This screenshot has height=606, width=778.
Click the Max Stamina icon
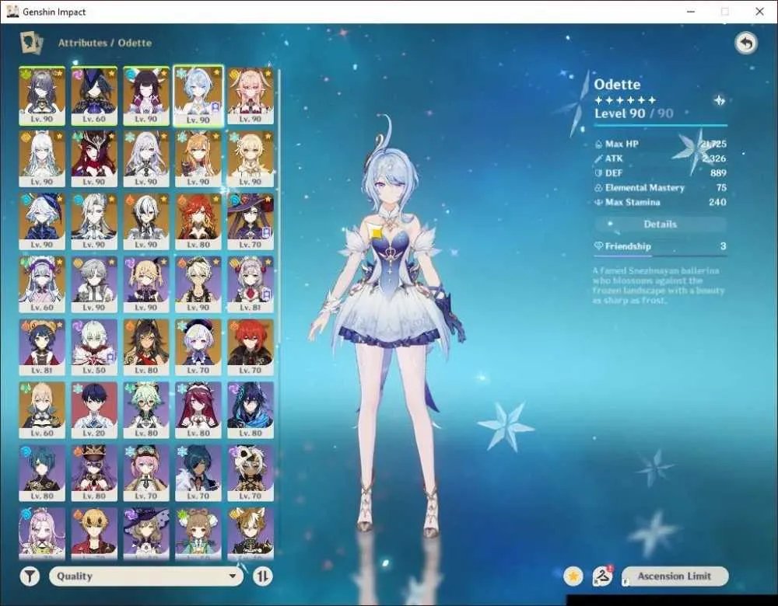tap(598, 202)
